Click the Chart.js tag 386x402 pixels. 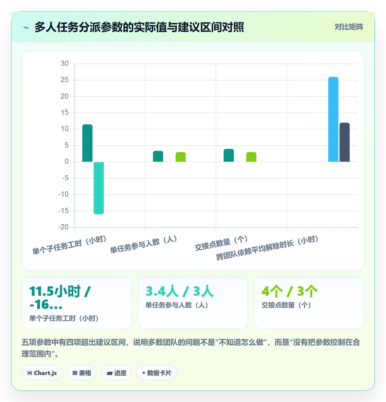click(x=42, y=373)
